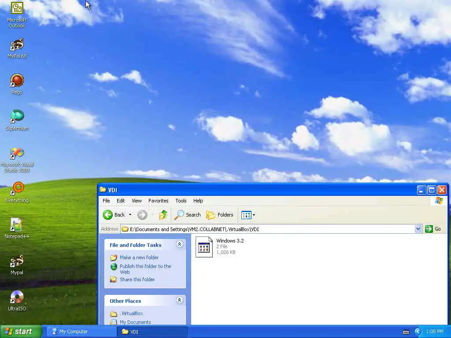Click the Windows 3.2 file name
The width and height of the screenshot is (451, 338).
(230, 241)
